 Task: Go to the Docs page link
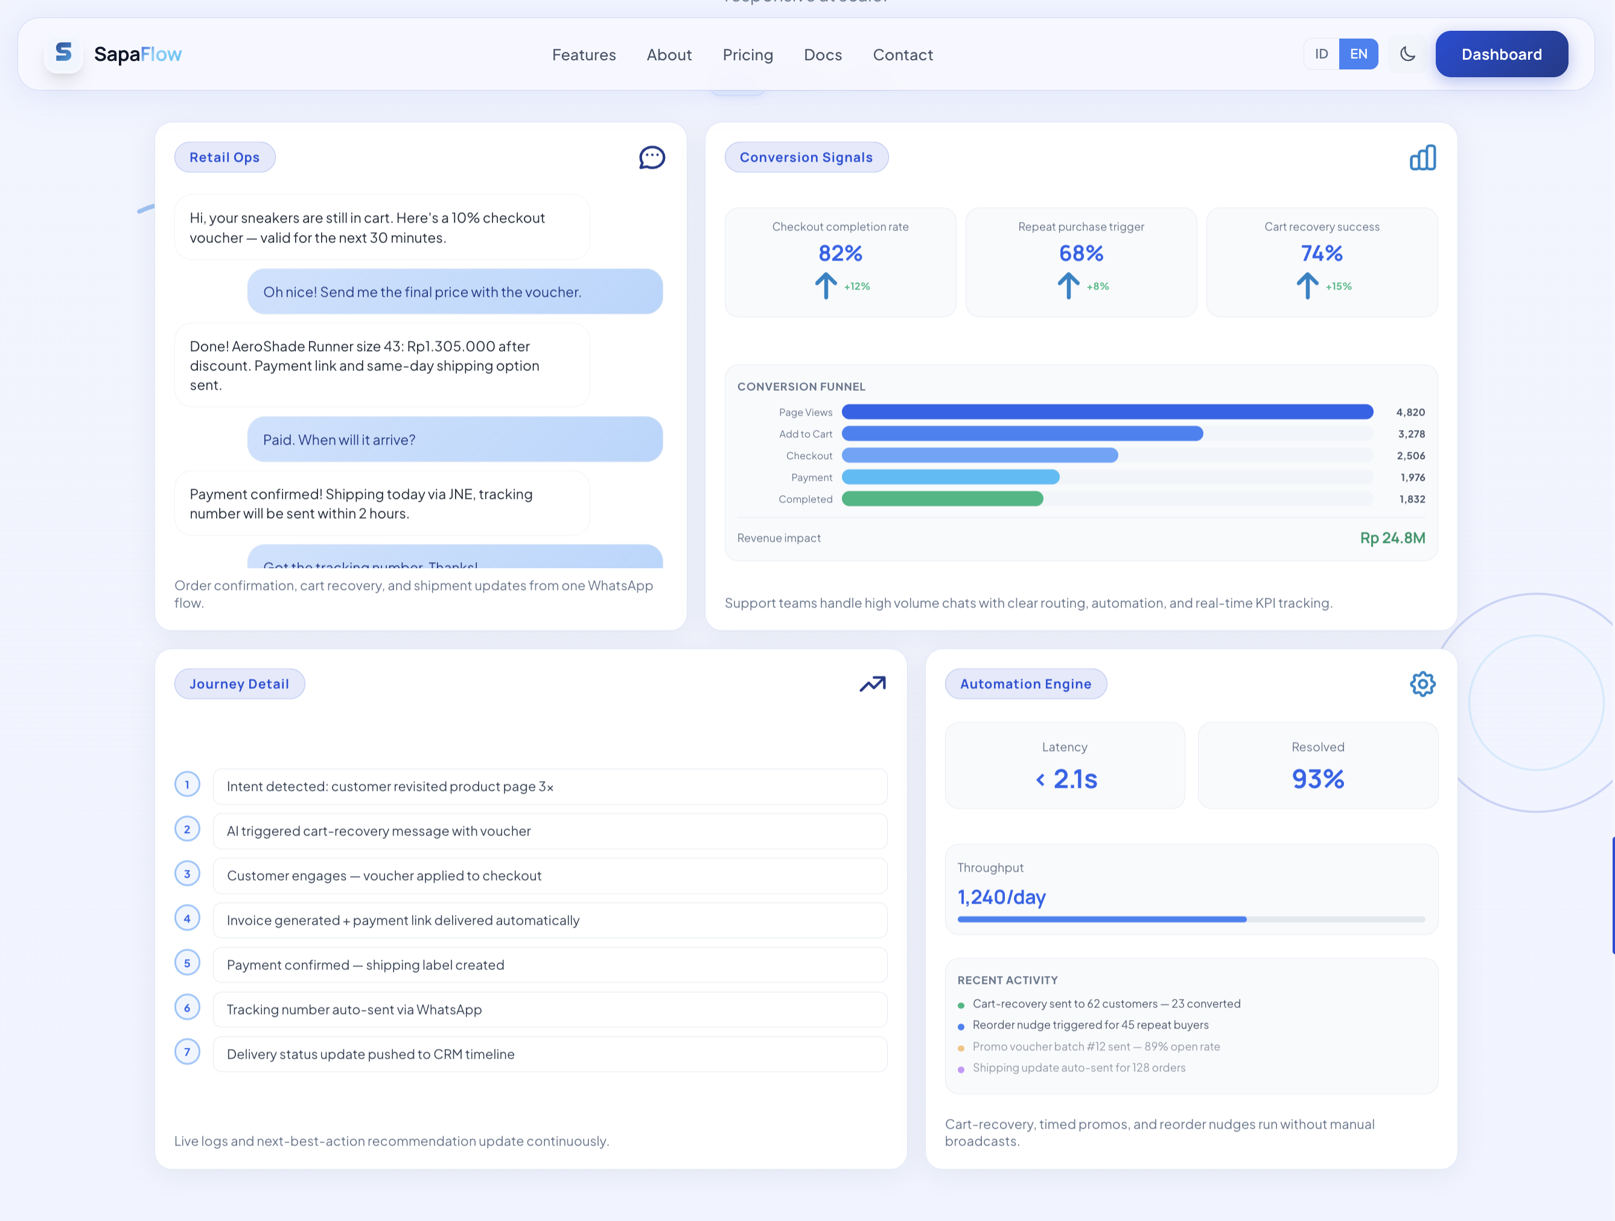pos(823,55)
